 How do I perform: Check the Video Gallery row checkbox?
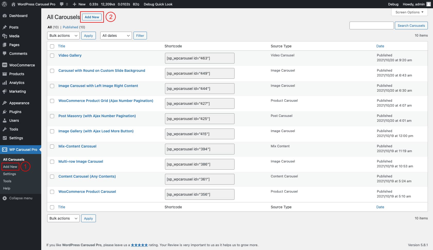point(52,56)
